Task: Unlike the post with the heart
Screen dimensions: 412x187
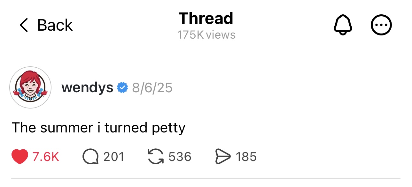Action: (x=20, y=157)
